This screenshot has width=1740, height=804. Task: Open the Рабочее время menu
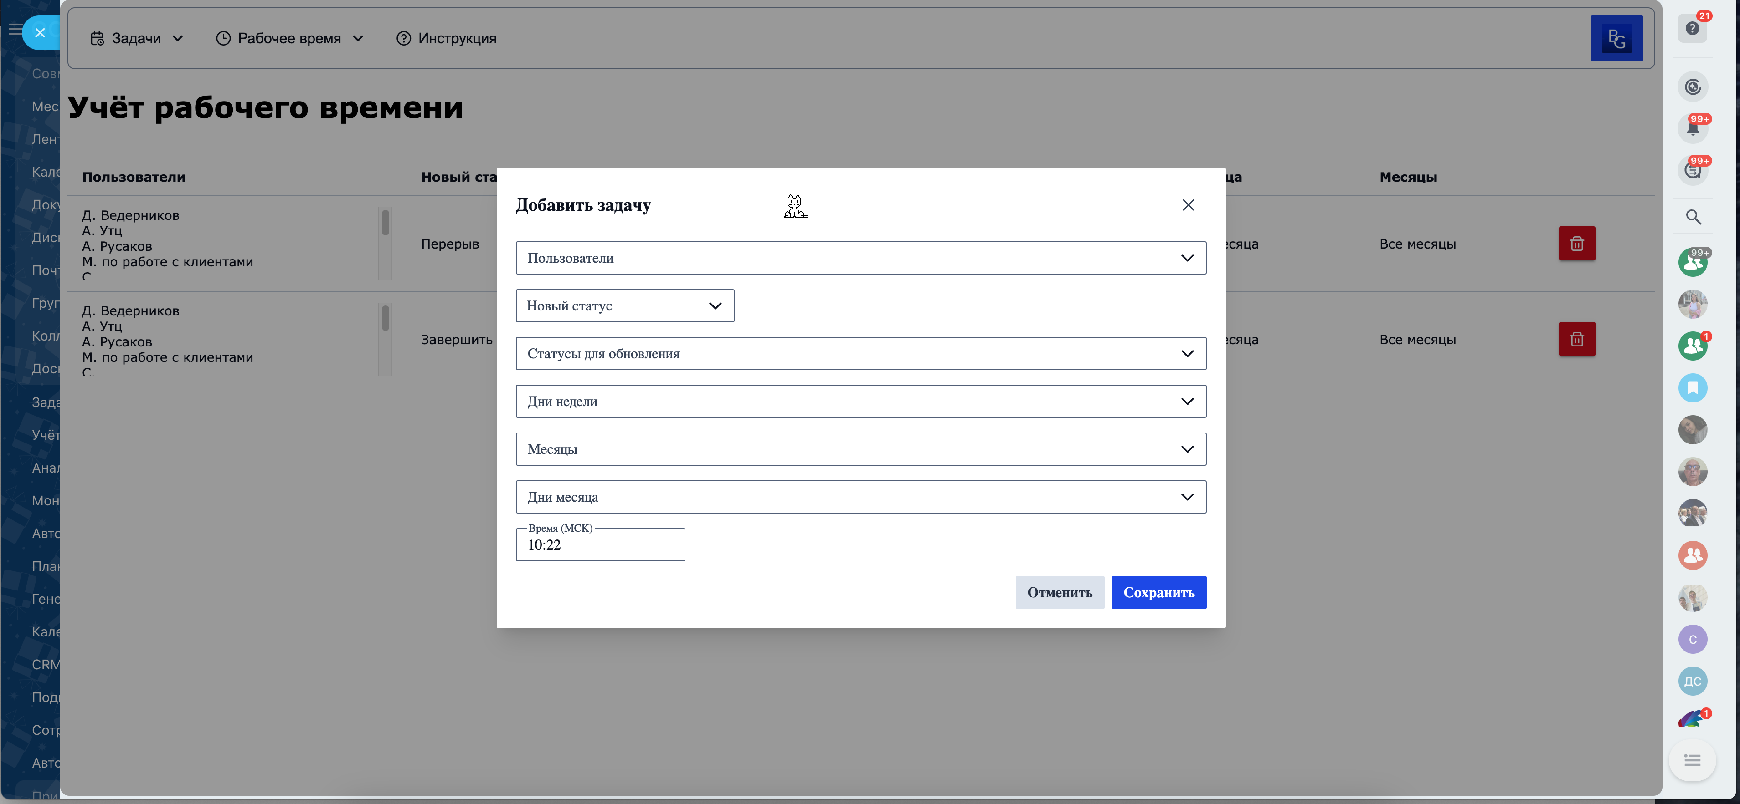(x=290, y=38)
